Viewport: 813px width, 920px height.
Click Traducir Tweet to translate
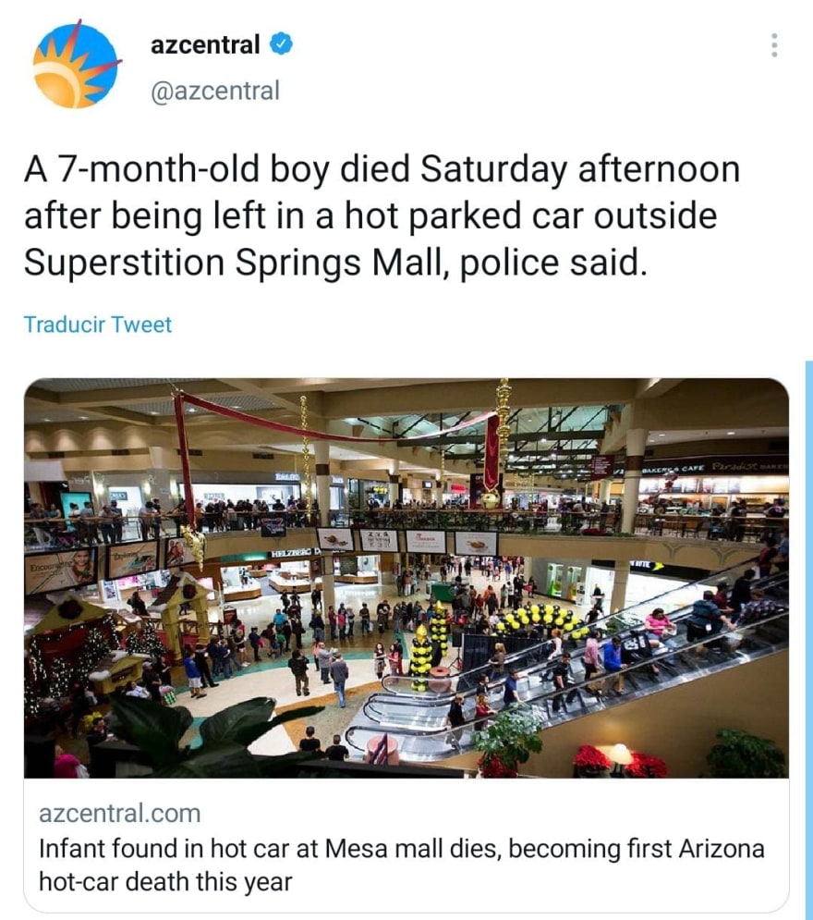(97, 325)
